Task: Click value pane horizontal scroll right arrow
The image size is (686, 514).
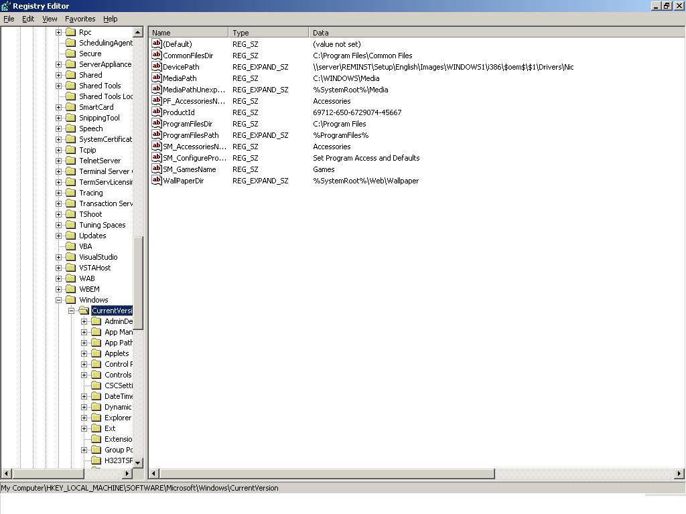Action: (679, 473)
